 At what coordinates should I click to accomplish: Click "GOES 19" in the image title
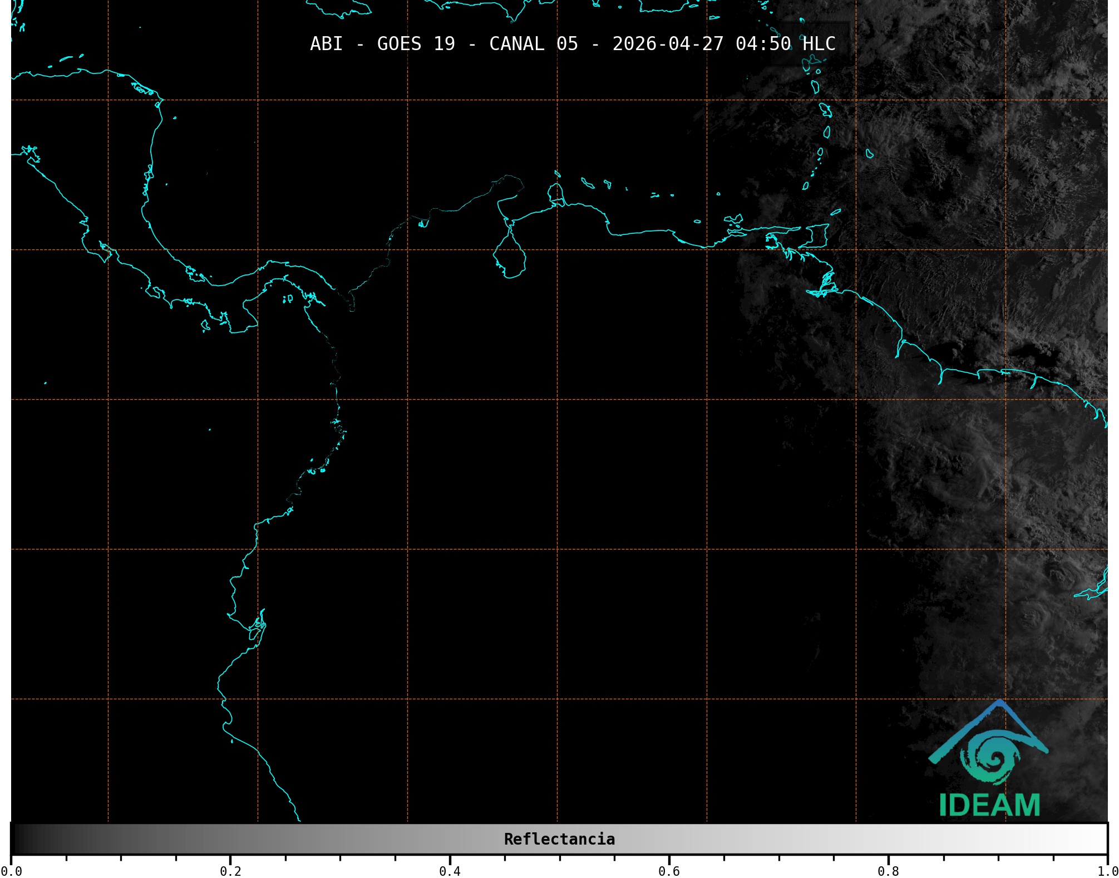pos(416,44)
